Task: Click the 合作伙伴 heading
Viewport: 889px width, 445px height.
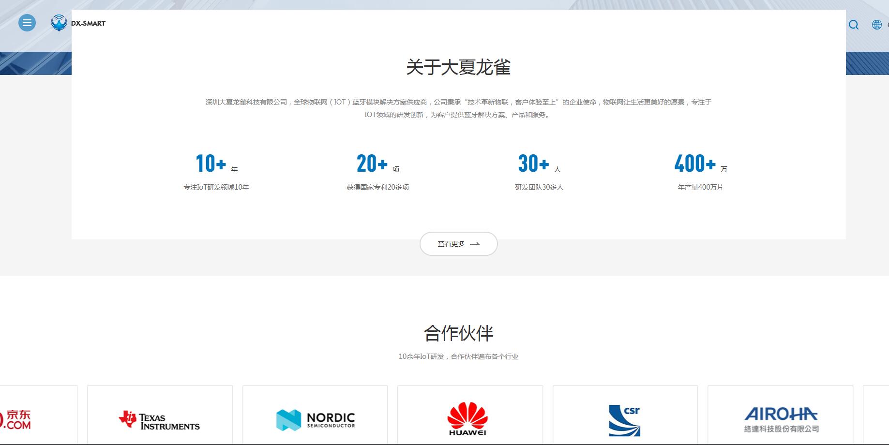Action: [x=458, y=333]
